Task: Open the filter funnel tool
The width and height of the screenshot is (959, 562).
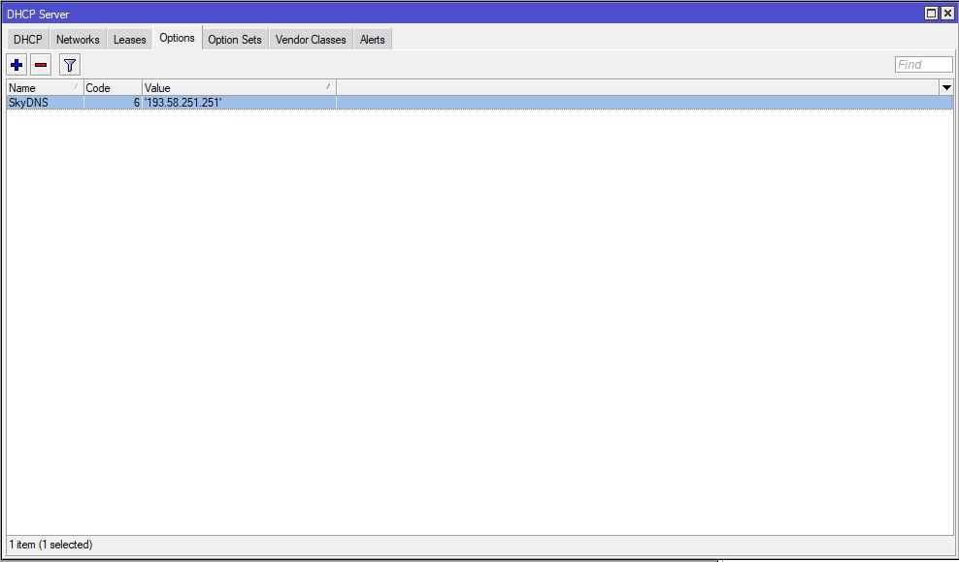Action: (x=70, y=65)
